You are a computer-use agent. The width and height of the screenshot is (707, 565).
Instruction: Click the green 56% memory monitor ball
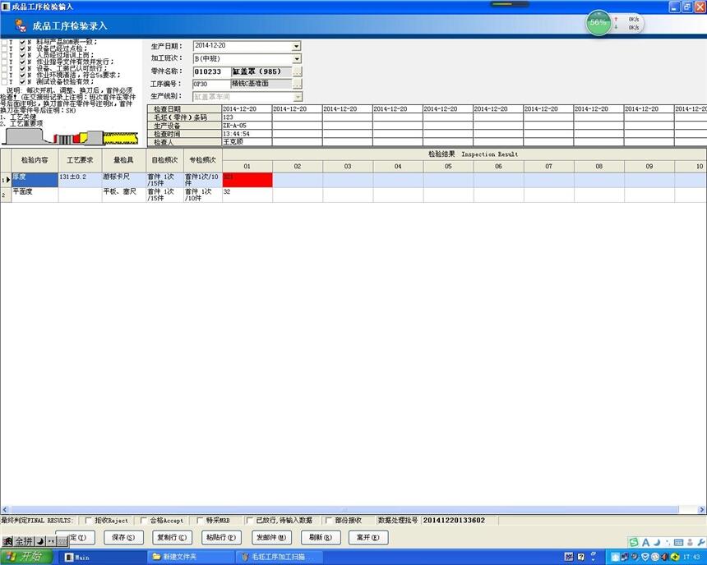598,23
